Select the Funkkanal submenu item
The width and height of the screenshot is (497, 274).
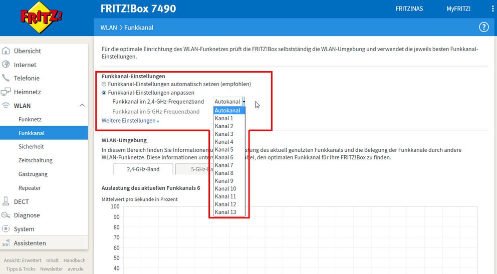(44, 133)
